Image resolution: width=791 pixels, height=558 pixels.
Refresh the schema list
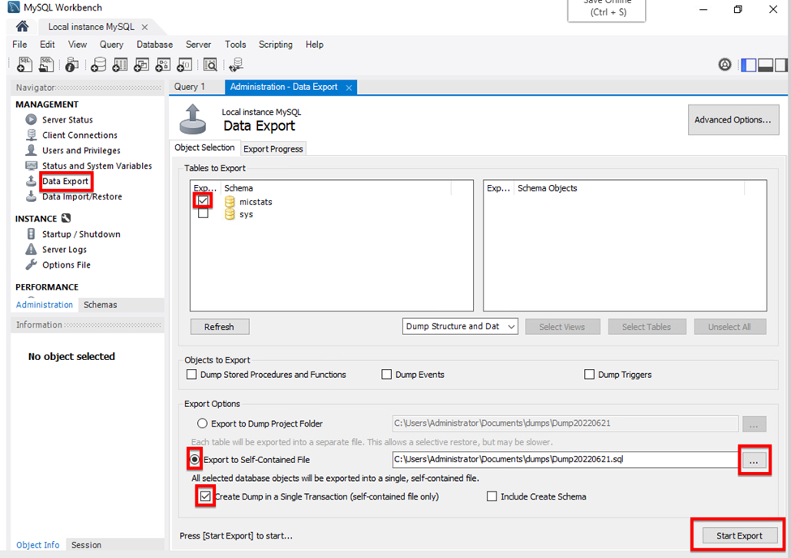point(219,327)
